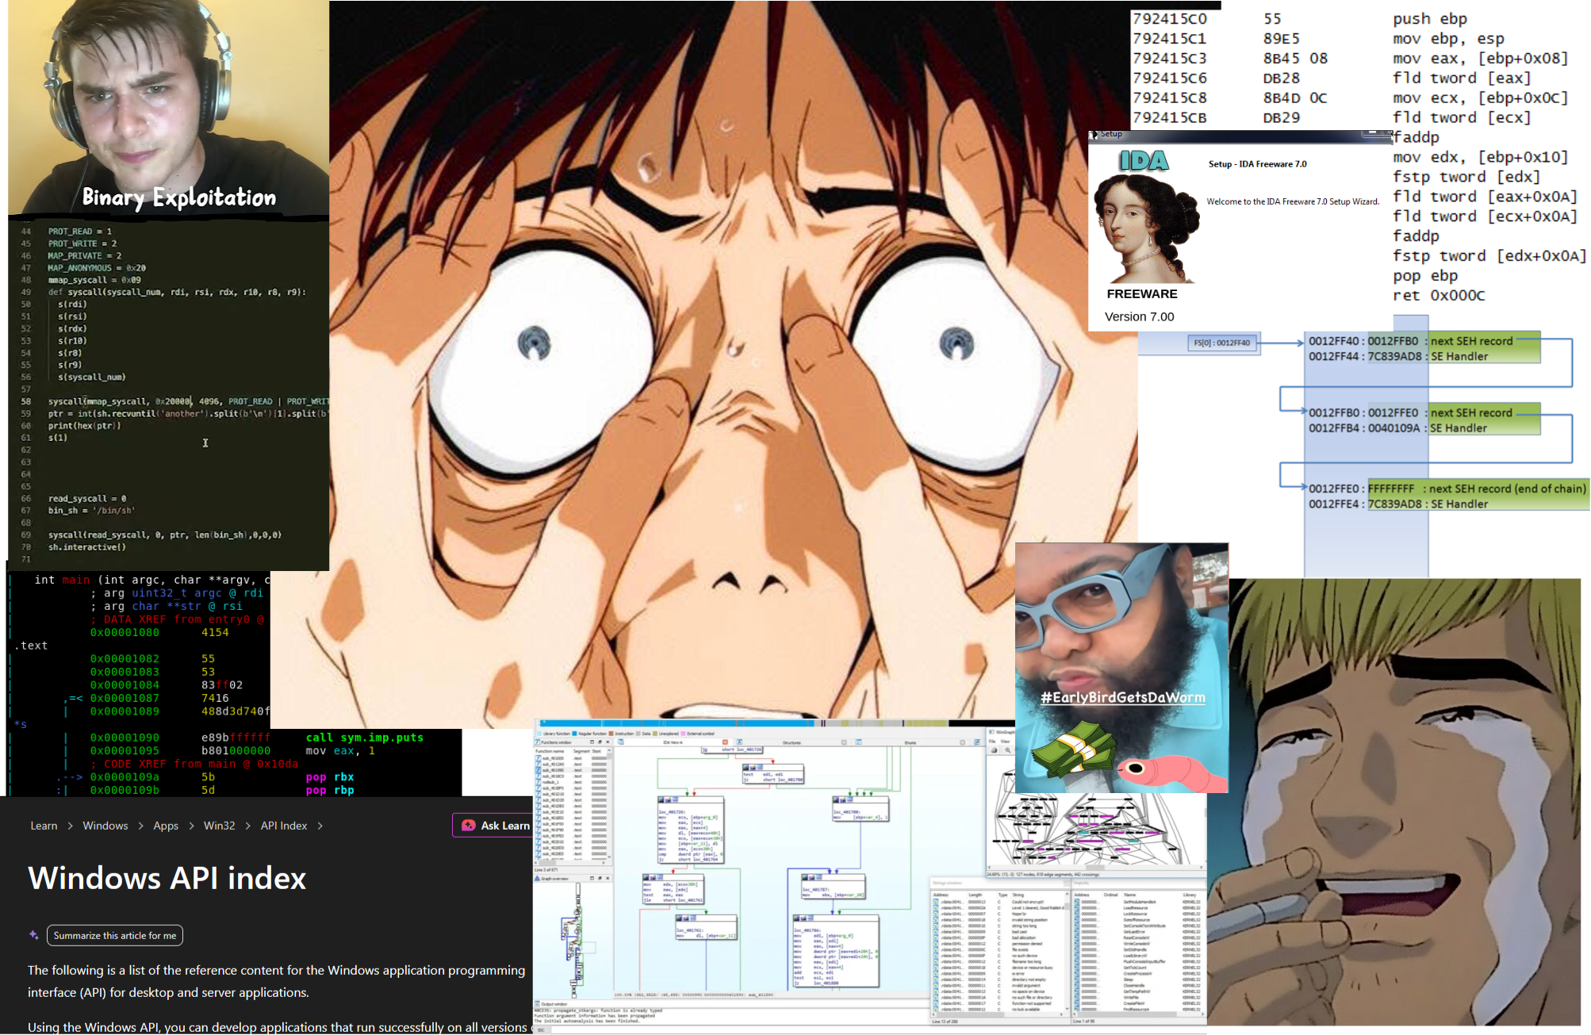Click the sparkle icon beside Summarize button
Viewport: 1591px width, 1035px height.
click(x=34, y=936)
